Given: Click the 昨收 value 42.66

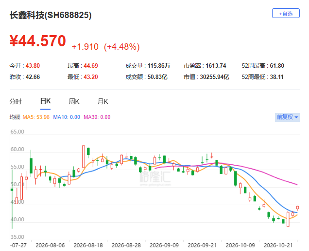Looking at the screenshot, I should coord(33,77).
